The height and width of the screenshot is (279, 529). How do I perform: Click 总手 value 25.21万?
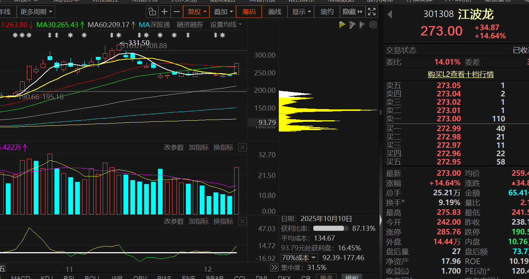[x=447, y=192]
